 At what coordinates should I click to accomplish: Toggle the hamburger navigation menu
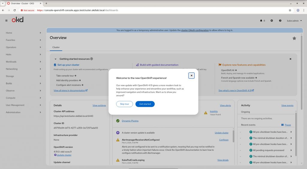(6, 20)
